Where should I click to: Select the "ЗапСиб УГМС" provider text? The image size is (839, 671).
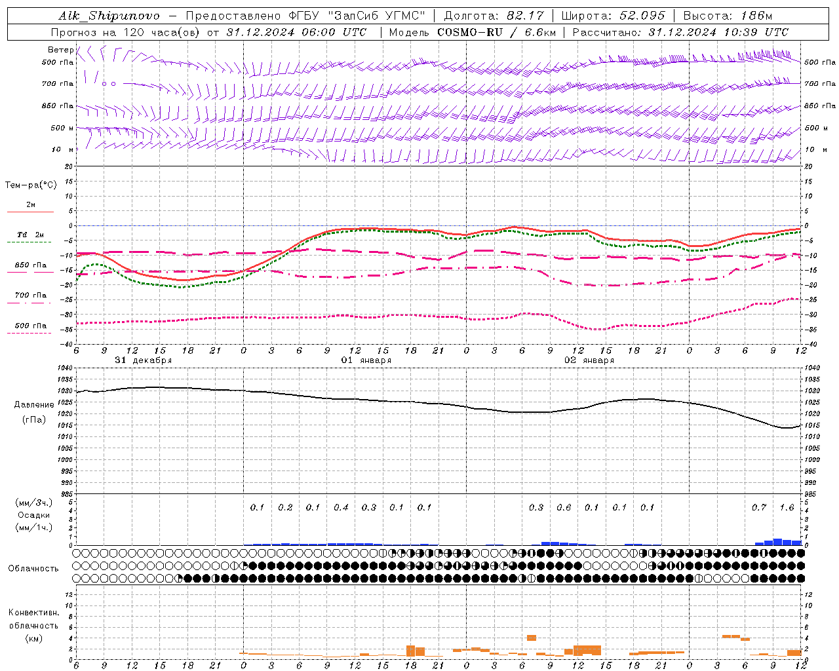pos(376,16)
